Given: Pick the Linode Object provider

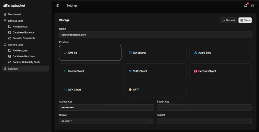Looking at the screenshot, I should click(x=90, y=71).
